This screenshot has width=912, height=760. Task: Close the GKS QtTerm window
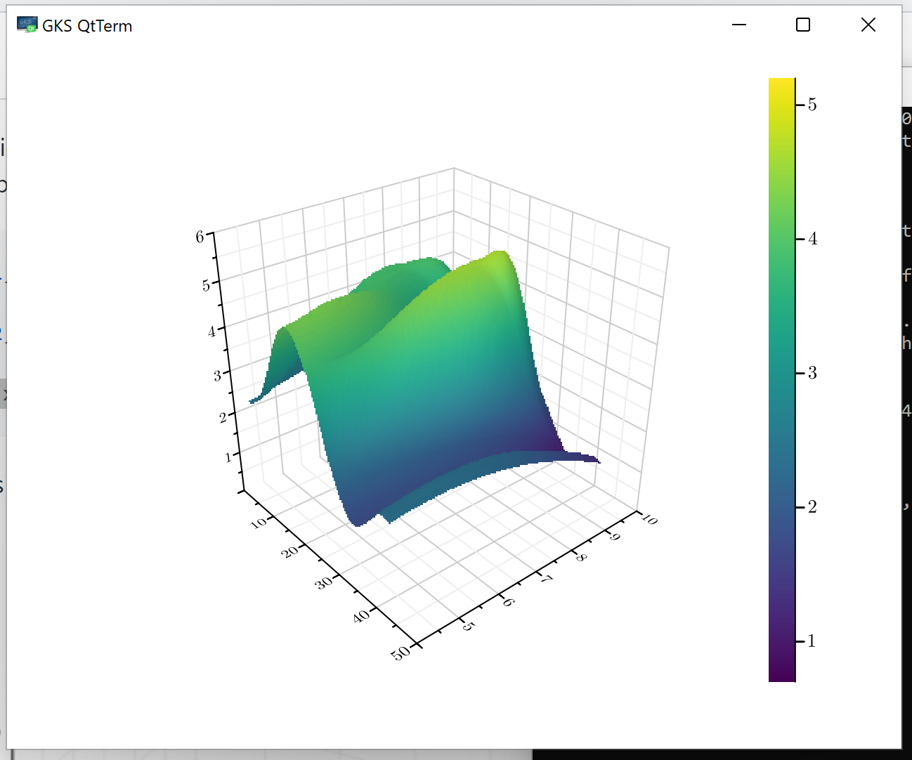click(868, 25)
